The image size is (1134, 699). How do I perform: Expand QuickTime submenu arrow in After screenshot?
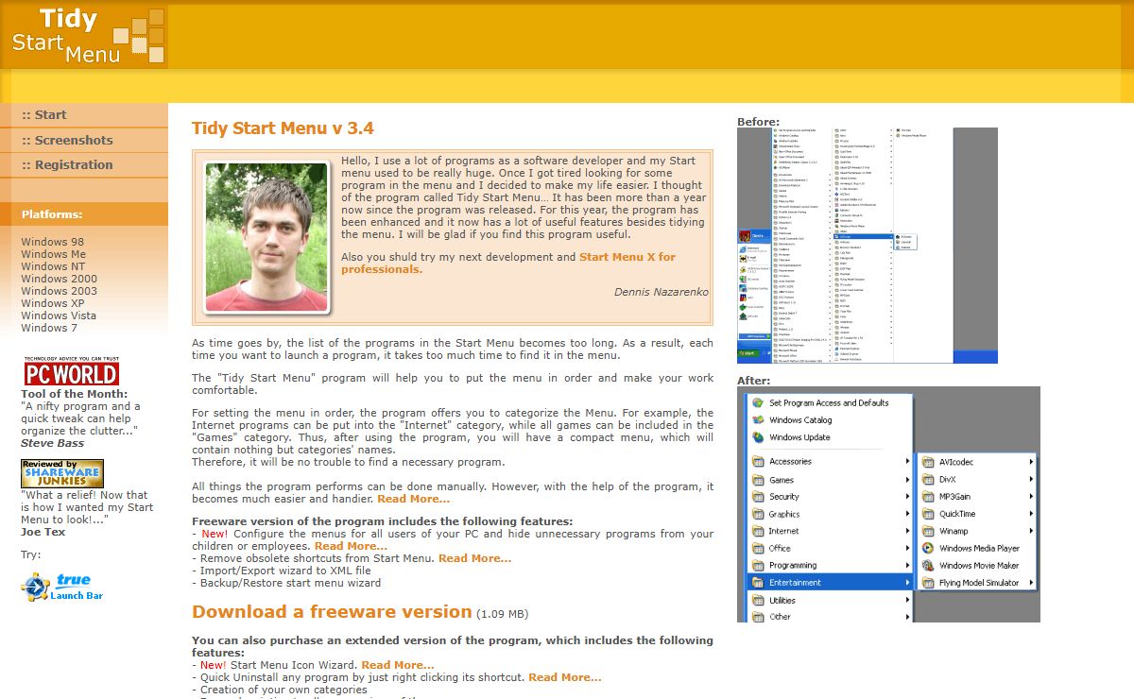pyautogui.click(x=1031, y=514)
